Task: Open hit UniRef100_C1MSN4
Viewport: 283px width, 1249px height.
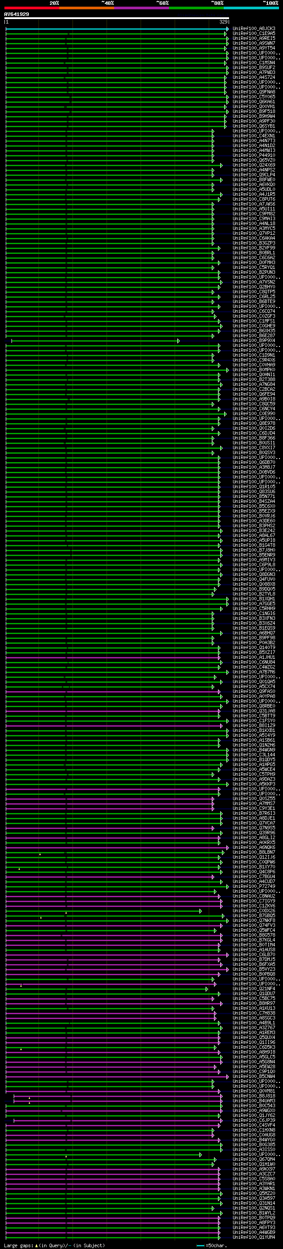Action: click(254, 62)
